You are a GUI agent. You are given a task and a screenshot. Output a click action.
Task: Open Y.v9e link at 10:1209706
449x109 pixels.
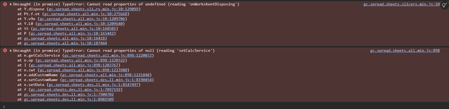click(82, 19)
